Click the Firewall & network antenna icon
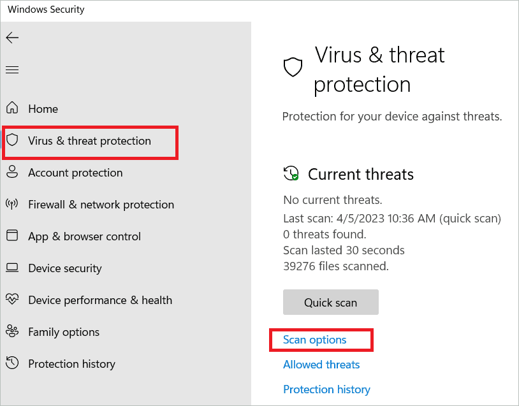The image size is (519, 406). click(x=12, y=205)
